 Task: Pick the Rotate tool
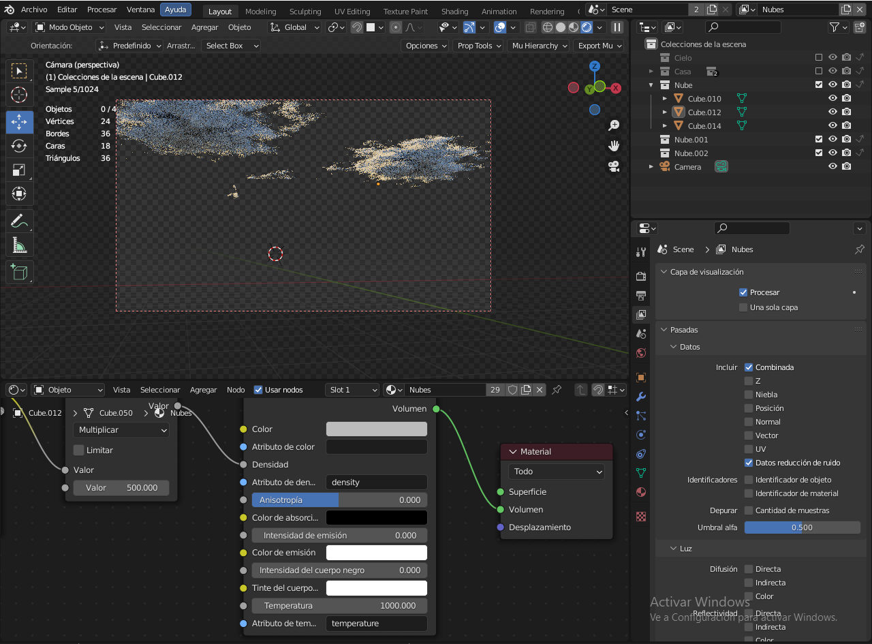tap(20, 146)
